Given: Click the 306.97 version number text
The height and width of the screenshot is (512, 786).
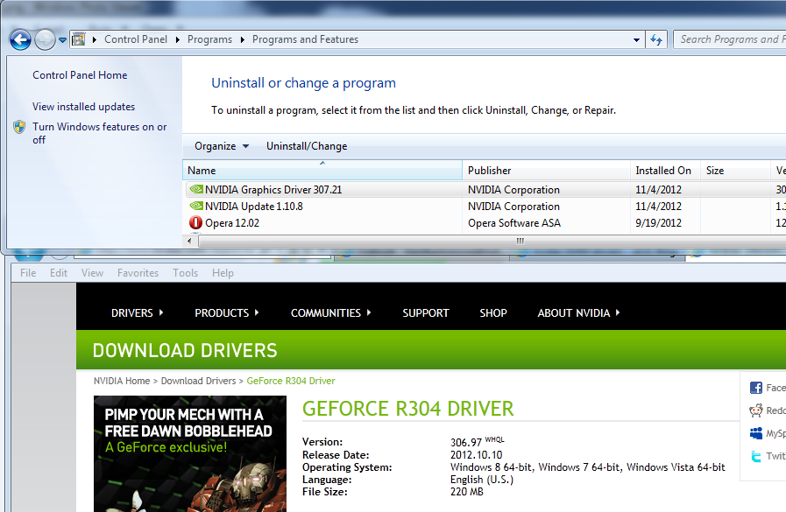Looking at the screenshot, I should [x=465, y=443].
